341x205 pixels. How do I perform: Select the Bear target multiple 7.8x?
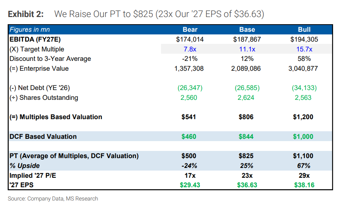click(190, 49)
